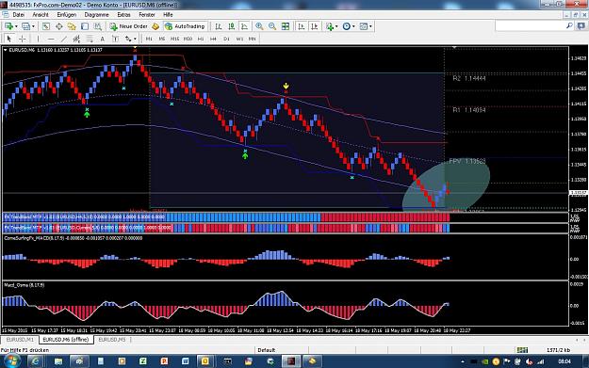The image size is (589, 368).
Task: Open the templates icon
Action: [363, 26]
